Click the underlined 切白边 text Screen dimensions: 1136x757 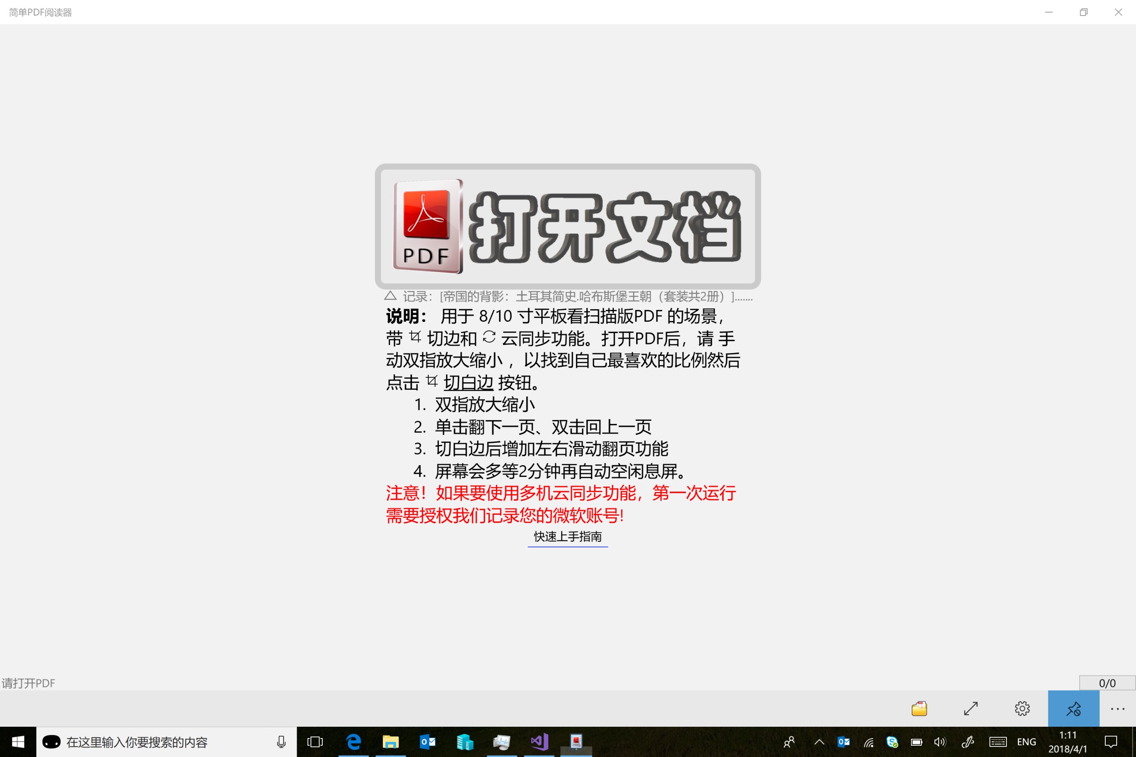(x=468, y=382)
